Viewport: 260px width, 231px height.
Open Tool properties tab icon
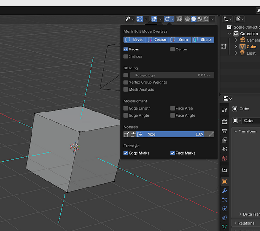tap(225, 110)
